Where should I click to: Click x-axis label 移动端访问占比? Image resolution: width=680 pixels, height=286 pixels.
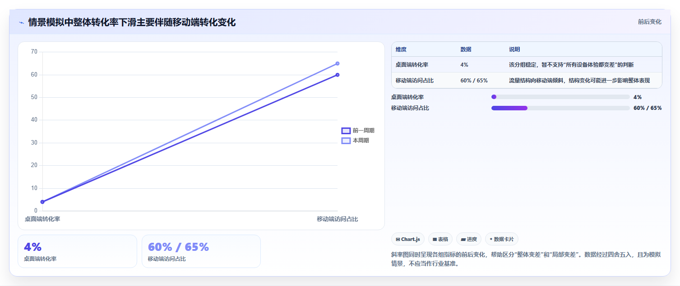(338, 219)
